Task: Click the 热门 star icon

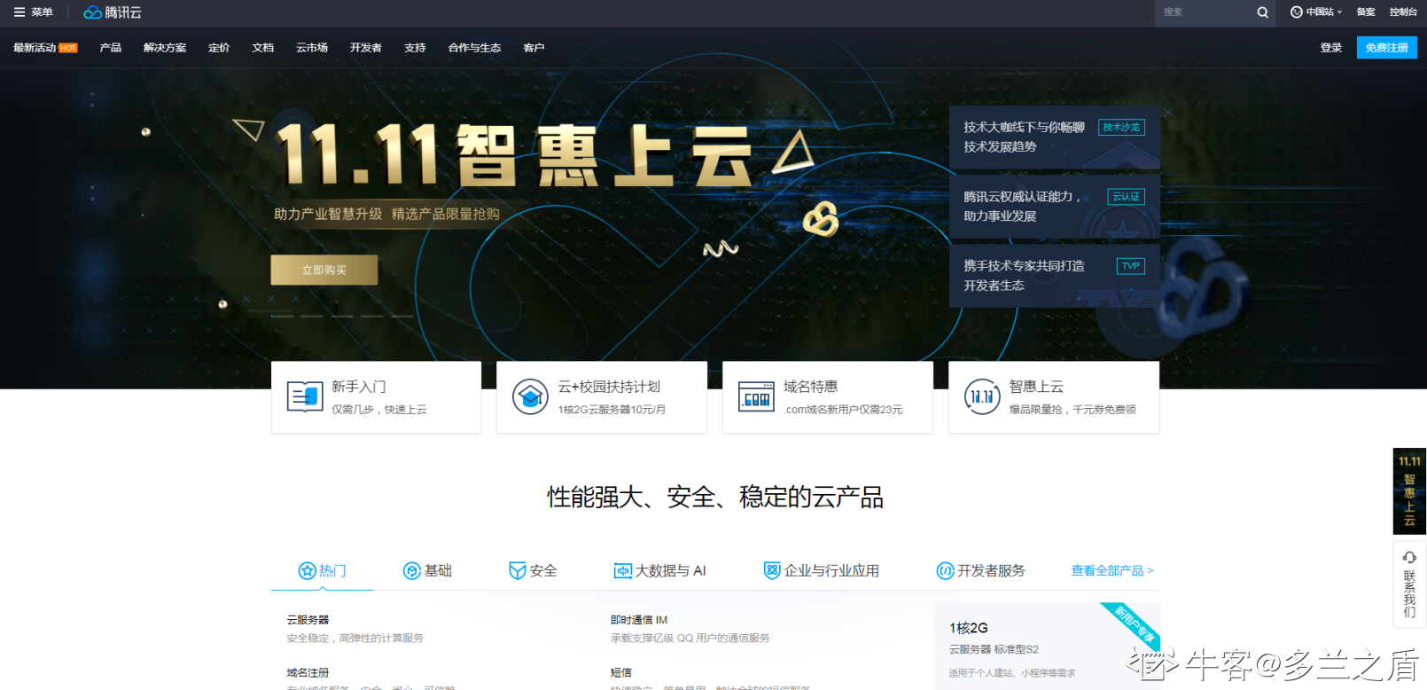Action: tap(307, 570)
